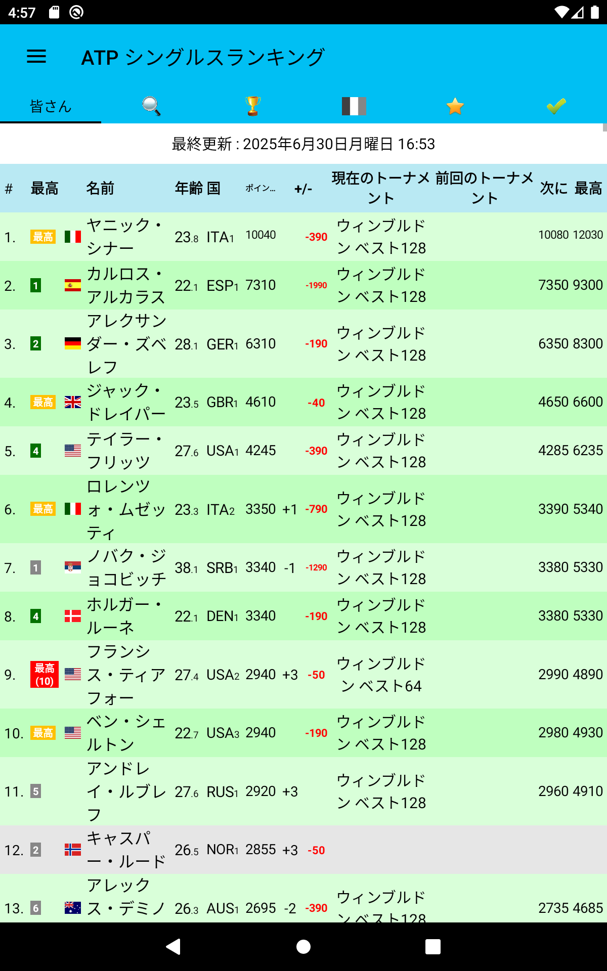This screenshot has width=607, height=971.
Task: Select the trophy icon tab
Action: [x=252, y=106]
